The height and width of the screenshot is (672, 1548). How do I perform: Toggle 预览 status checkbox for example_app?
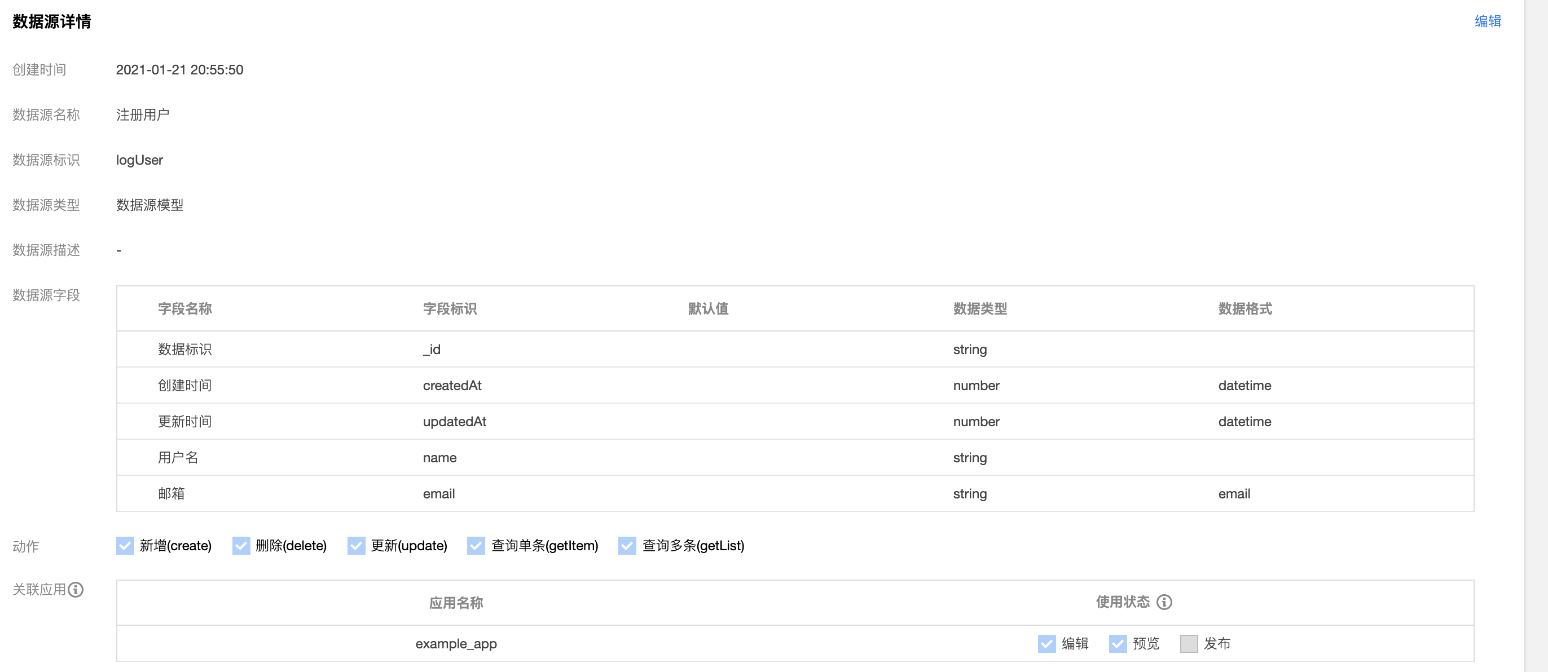(1118, 643)
